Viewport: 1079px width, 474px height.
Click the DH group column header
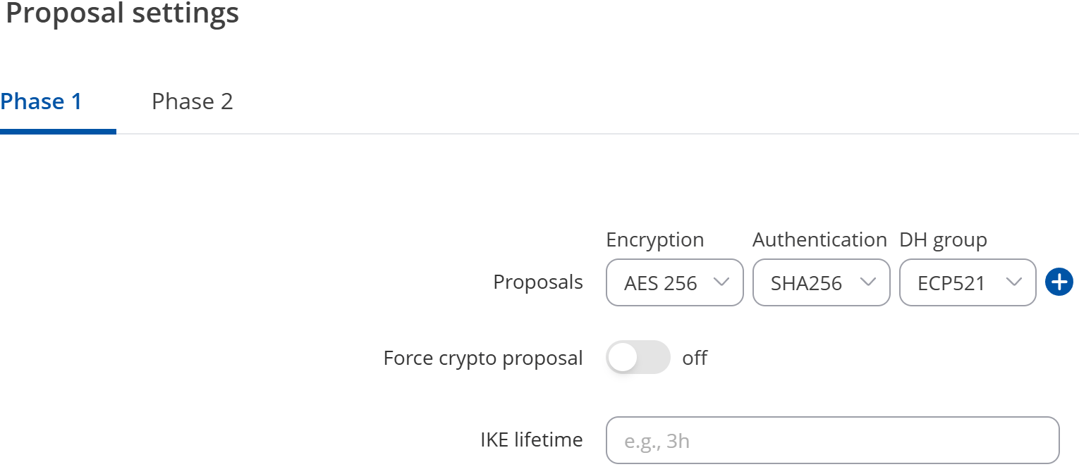[x=943, y=239]
